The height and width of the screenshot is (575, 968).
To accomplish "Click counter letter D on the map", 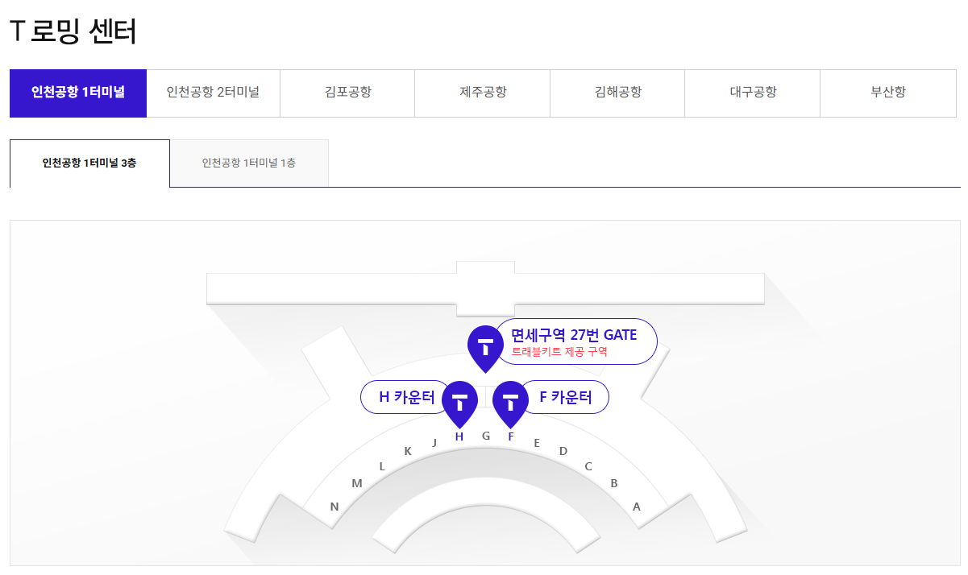I will coord(563,451).
